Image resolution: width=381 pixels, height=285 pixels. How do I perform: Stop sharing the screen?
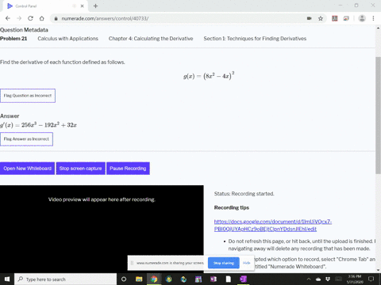[224, 263]
